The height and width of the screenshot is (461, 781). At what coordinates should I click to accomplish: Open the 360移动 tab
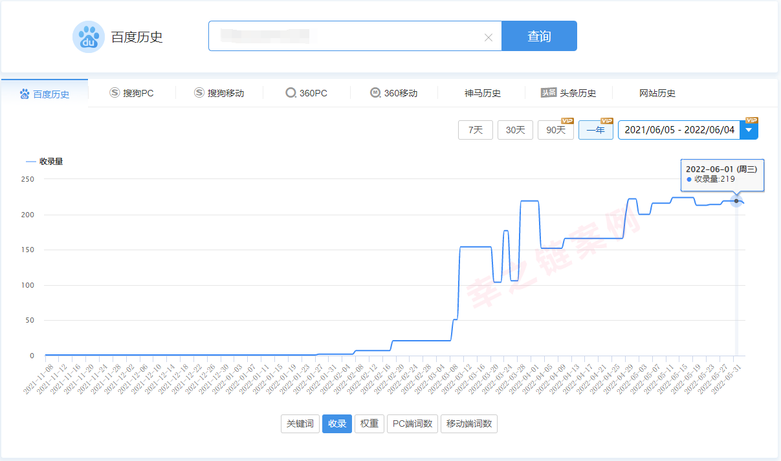click(x=394, y=93)
